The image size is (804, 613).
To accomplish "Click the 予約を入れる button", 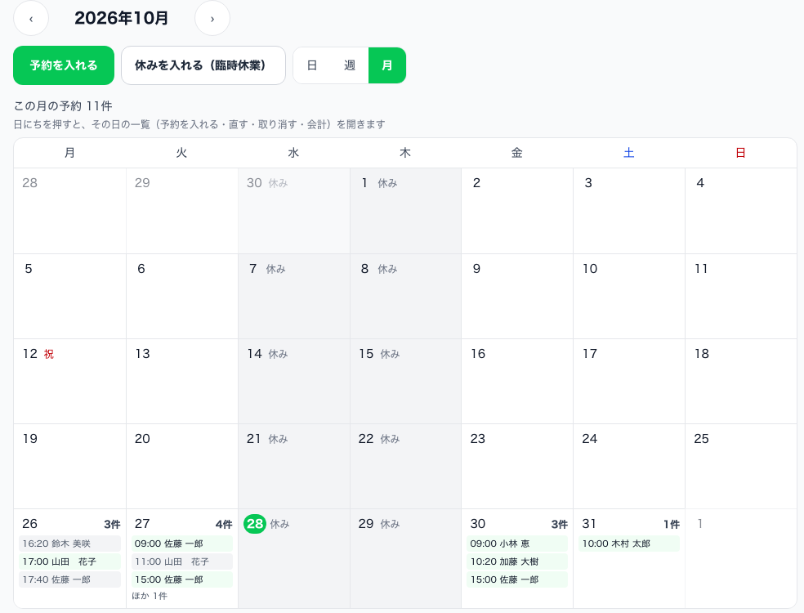I will (x=64, y=65).
